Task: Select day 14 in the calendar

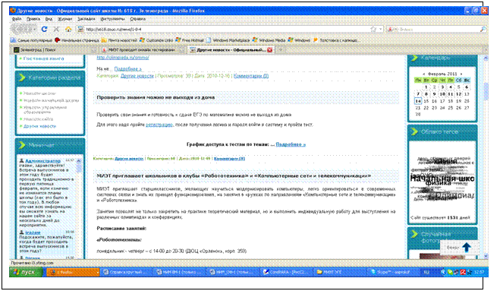Action: [418, 101]
